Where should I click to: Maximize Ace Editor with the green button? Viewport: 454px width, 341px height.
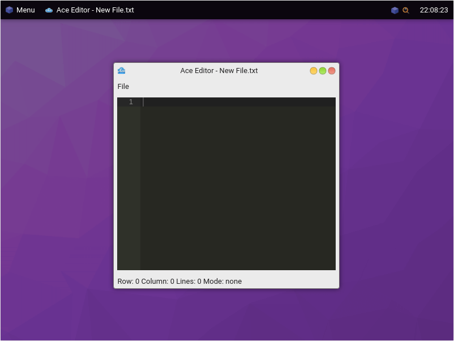click(323, 71)
